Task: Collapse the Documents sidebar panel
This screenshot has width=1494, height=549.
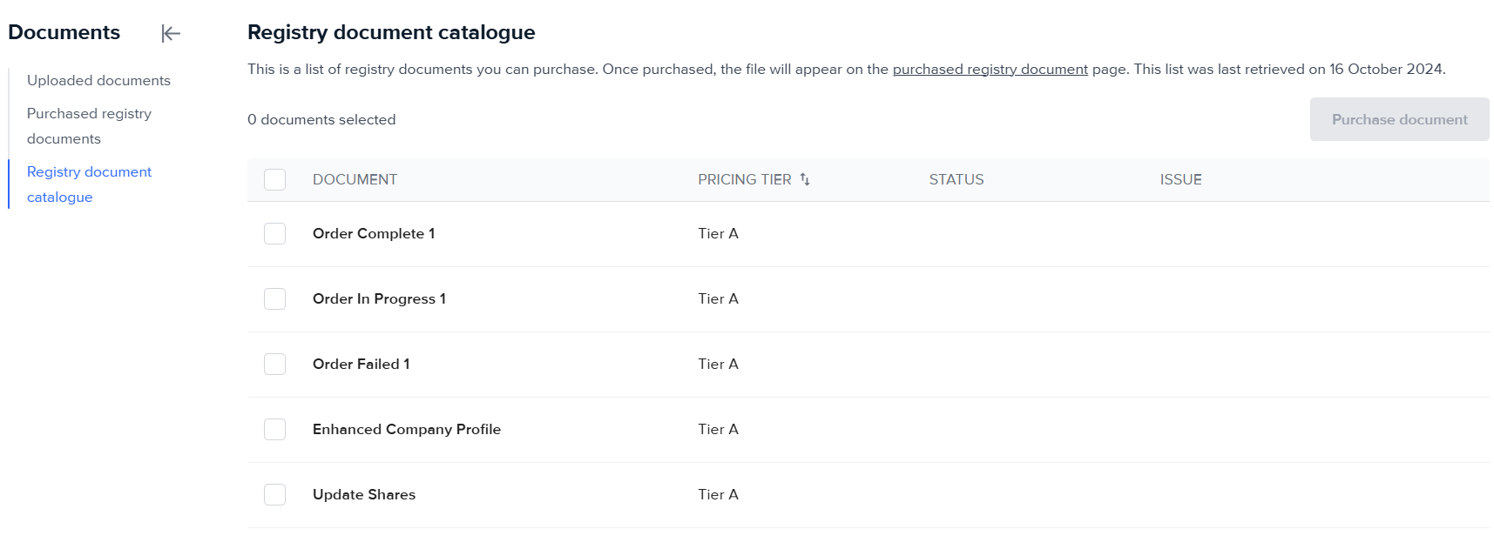Action: [171, 34]
